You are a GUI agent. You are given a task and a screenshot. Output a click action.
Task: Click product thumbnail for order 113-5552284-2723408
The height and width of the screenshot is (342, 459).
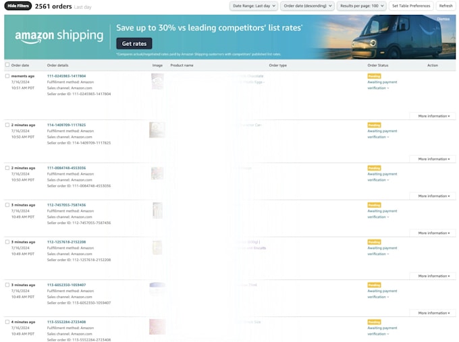tap(157, 326)
